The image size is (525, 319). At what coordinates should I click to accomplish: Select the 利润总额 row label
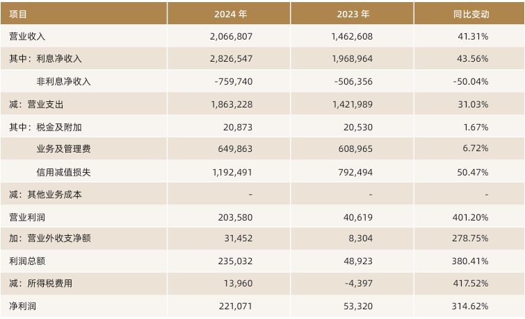tap(27, 261)
